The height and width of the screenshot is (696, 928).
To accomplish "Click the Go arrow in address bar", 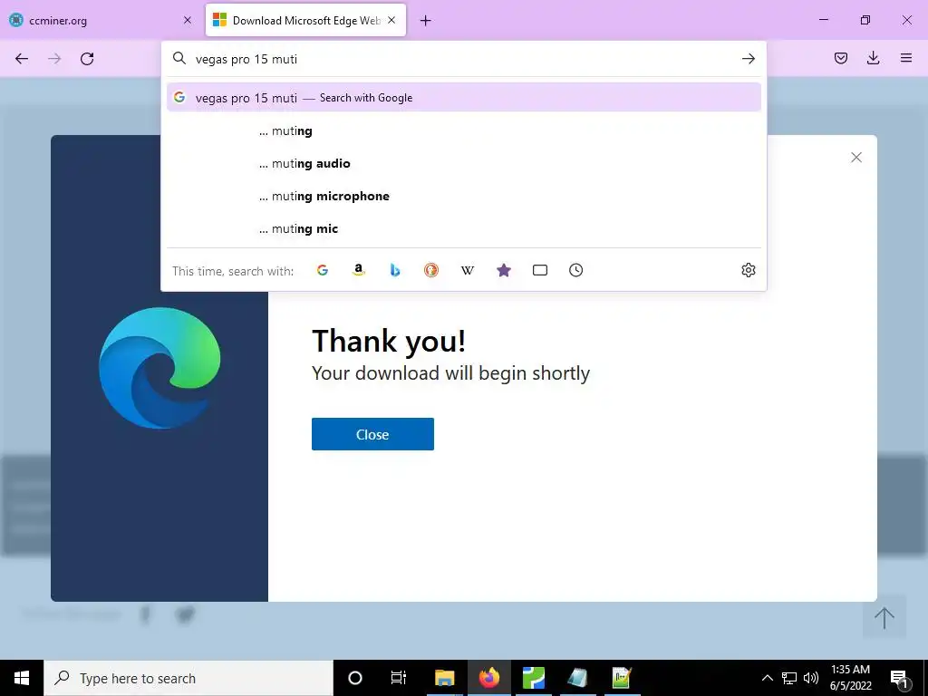I will coord(748,59).
